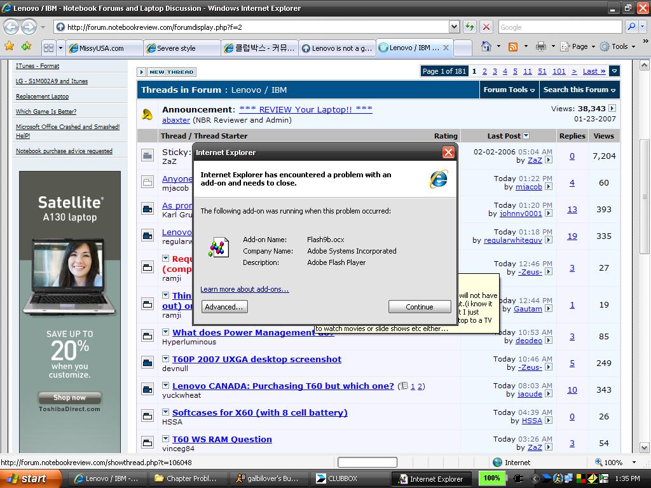Viewport: 651px width, 488px height.
Task: Click the search magnifier next to Google box
Action: click(631, 27)
